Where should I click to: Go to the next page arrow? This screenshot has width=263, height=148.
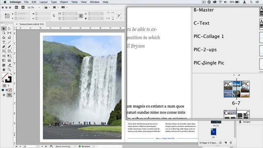tap(42, 146)
